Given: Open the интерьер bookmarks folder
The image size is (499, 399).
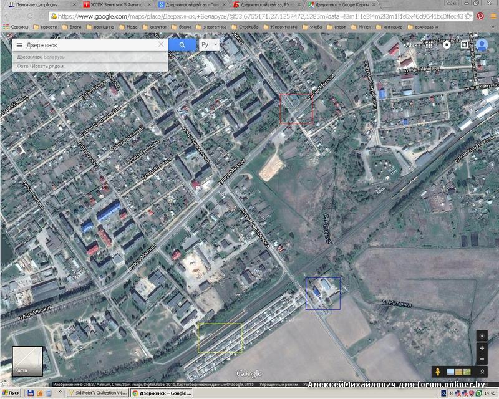Looking at the screenshot, I should point(389,27).
